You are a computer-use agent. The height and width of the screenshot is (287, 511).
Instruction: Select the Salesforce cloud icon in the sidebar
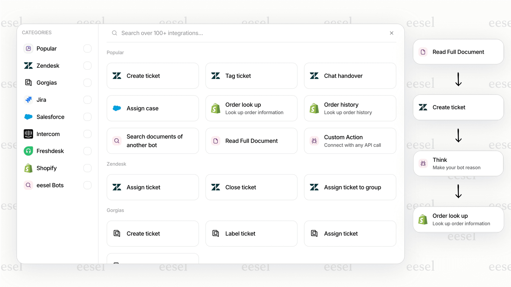pyautogui.click(x=28, y=117)
